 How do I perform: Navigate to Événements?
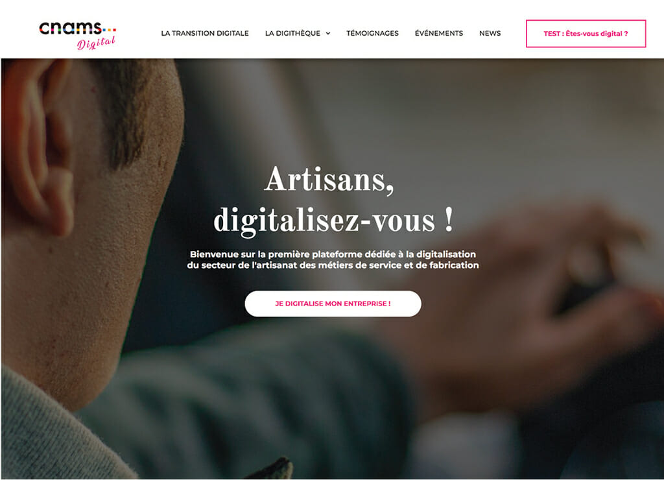(439, 33)
